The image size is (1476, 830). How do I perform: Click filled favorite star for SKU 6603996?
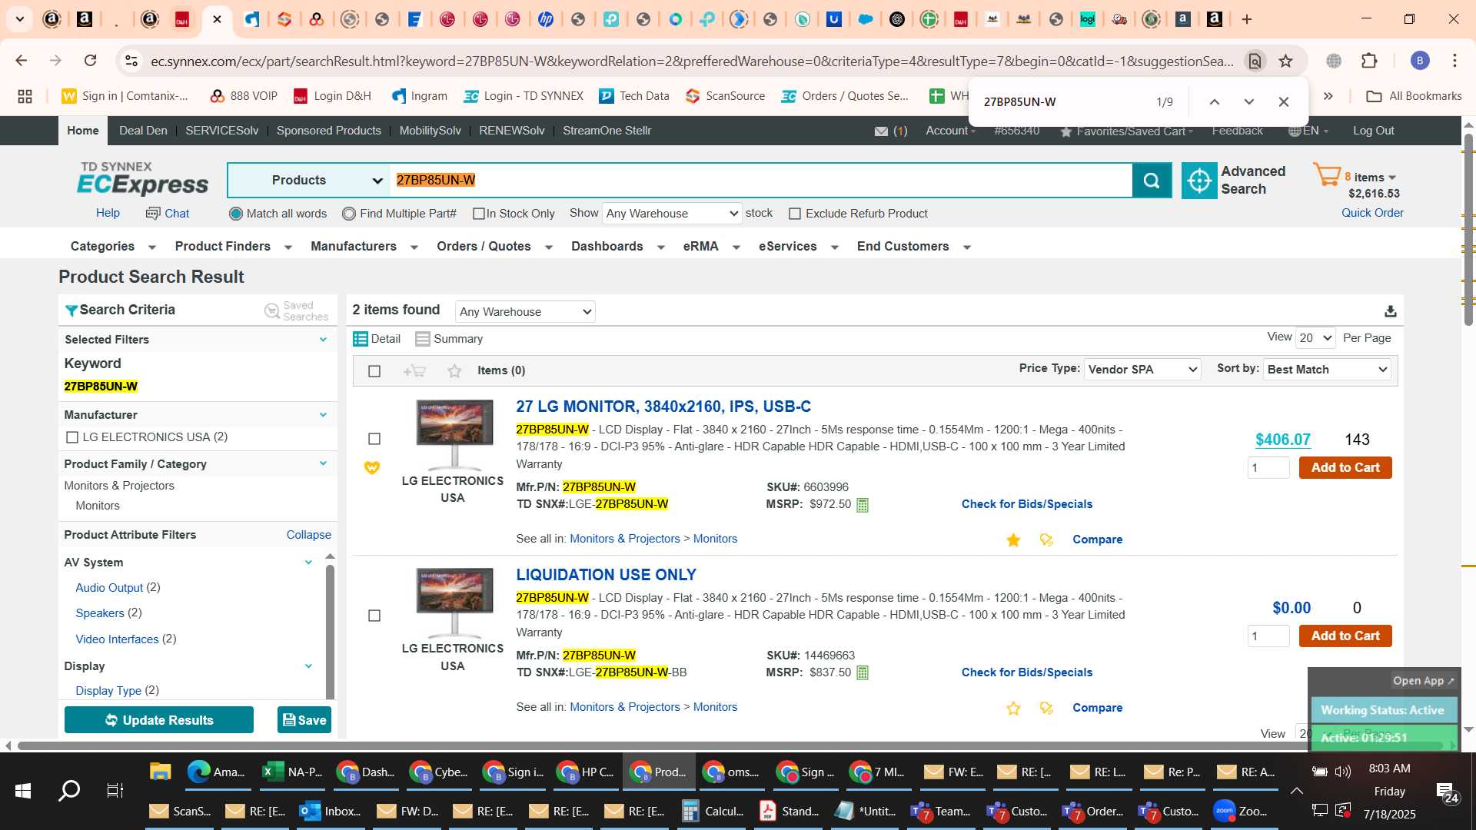[1013, 540]
